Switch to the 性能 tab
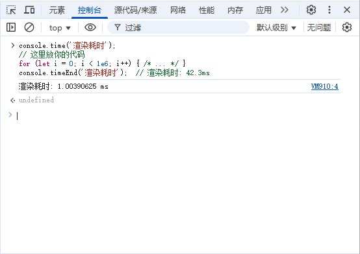The image size is (360, 254). click(207, 10)
